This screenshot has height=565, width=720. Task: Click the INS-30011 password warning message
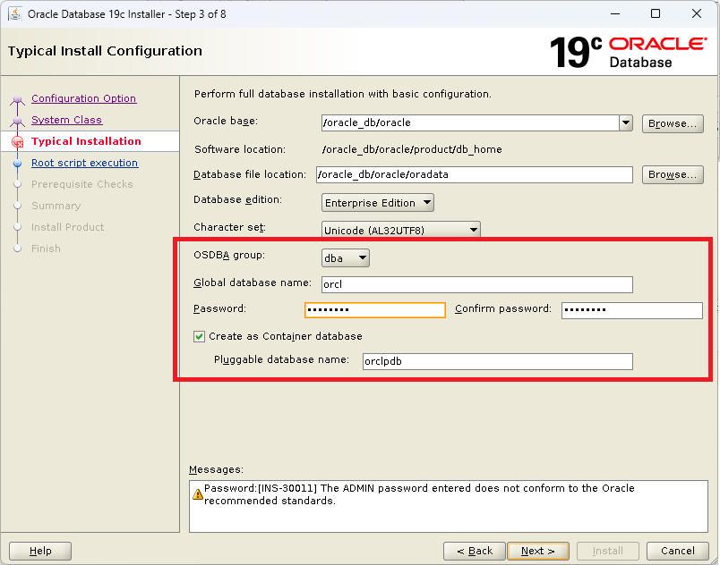click(x=419, y=494)
